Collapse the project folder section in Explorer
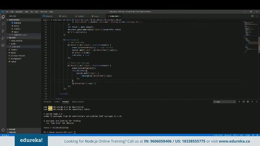 pyautogui.click(x=24, y=38)
